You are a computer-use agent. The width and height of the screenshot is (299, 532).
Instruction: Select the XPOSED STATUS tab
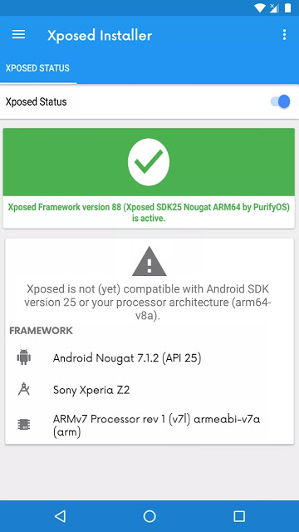pos(37,68)
